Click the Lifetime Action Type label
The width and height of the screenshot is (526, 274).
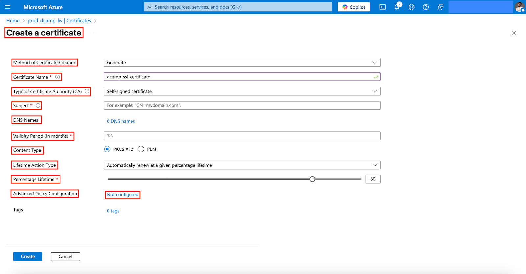click(35, 165)
